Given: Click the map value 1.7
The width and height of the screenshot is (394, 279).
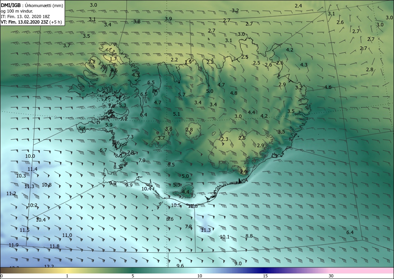Looking at the screenshot, I should tap(113, 59).
